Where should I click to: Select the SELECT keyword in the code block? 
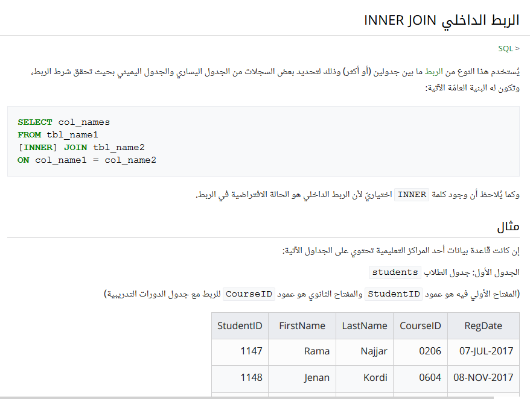[x=35, y=122]
